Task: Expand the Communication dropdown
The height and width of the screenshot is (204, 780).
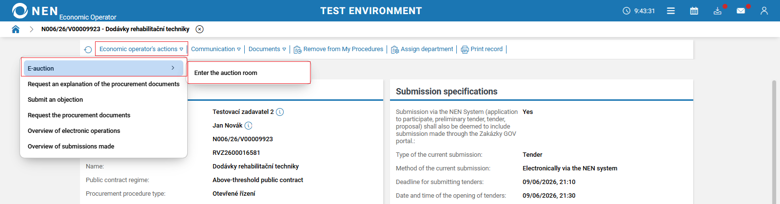Action: (x=216, y=49)
